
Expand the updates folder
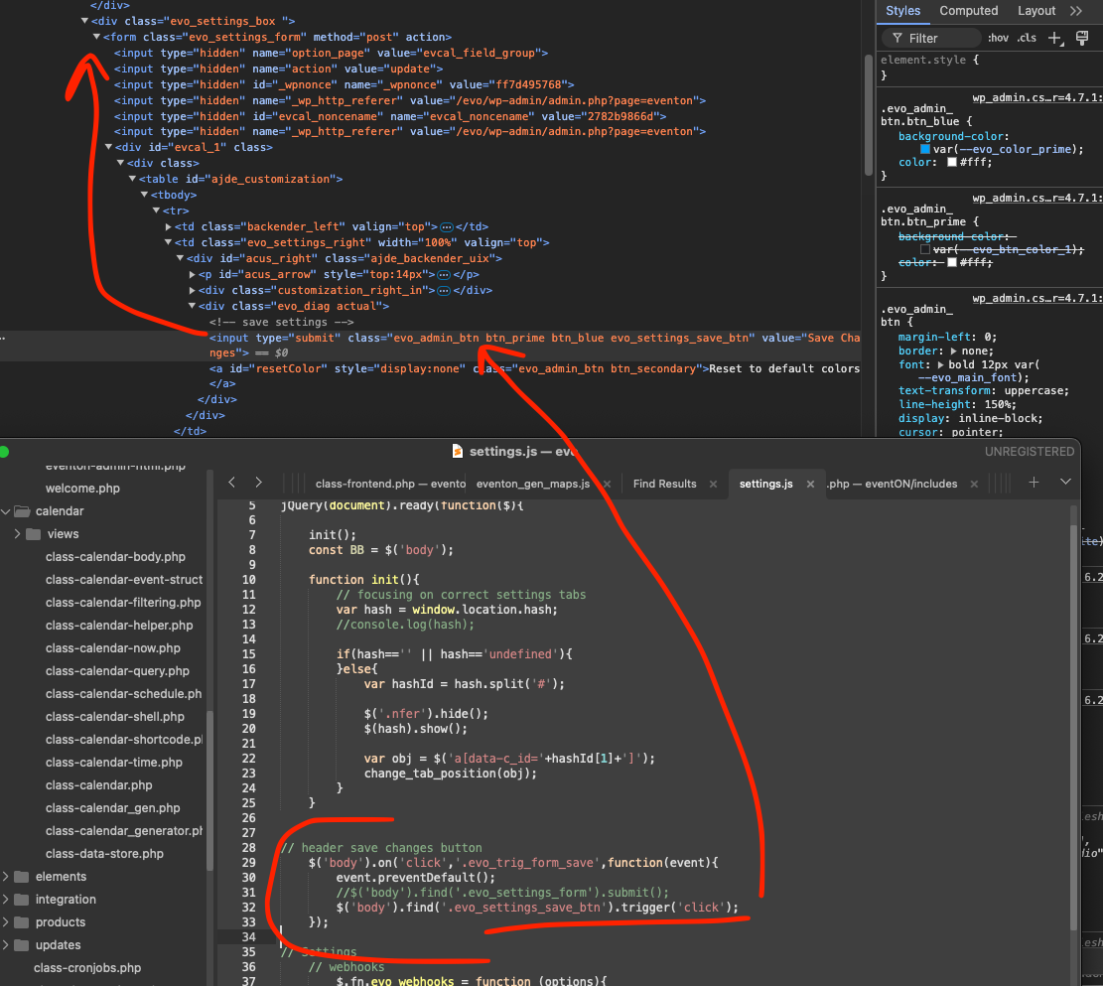[x=6, y=945]
